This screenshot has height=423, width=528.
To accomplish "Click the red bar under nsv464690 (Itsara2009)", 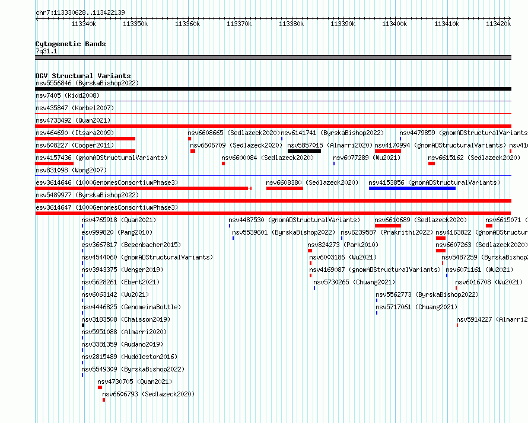I will click(85, 139).
